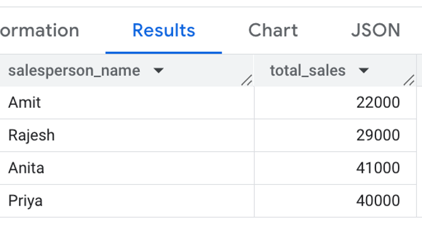Click the 40000 total sales value

click(378, 201)
